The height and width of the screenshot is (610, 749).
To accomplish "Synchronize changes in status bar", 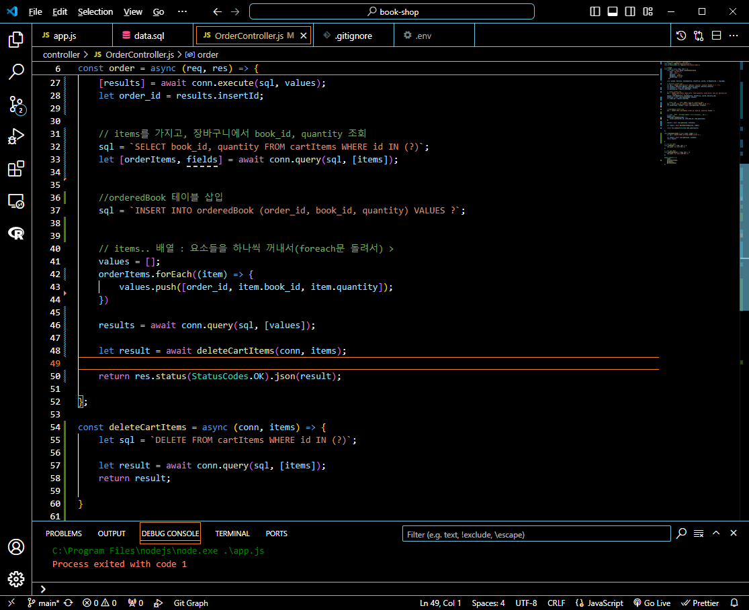I will 69,603.
